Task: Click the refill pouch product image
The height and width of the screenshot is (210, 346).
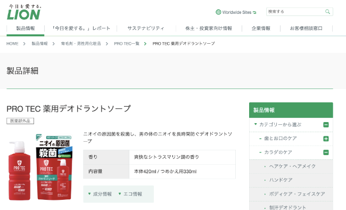Action: click(x=54, y=167)
